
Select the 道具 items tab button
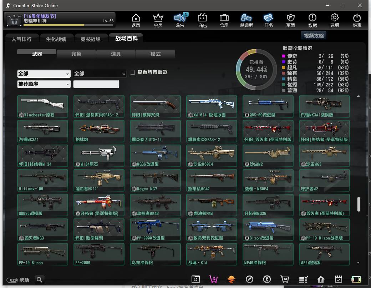point(116,54)
